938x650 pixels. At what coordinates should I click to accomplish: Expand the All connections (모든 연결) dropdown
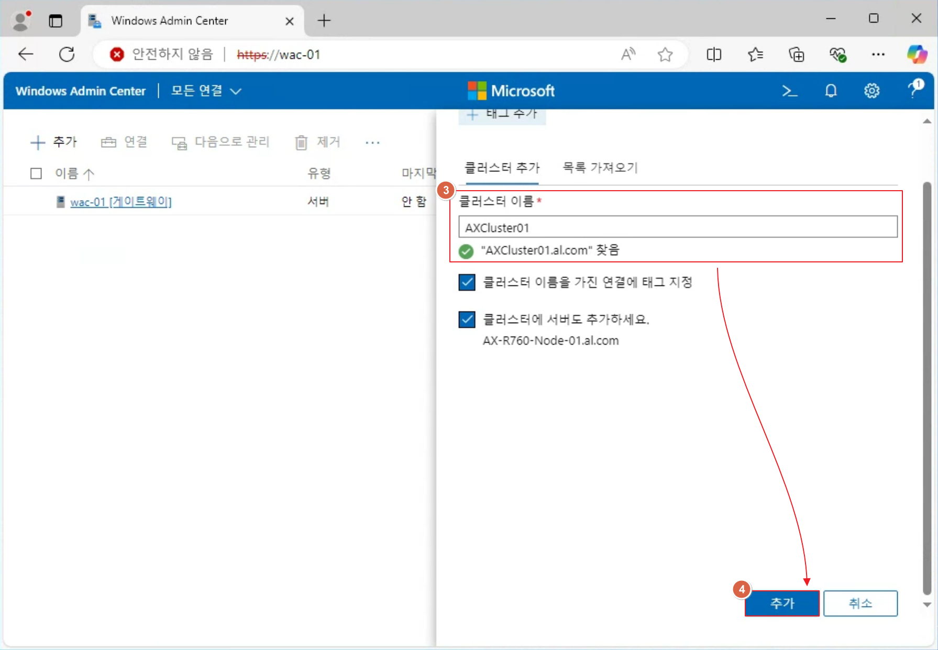click(206, 91)
